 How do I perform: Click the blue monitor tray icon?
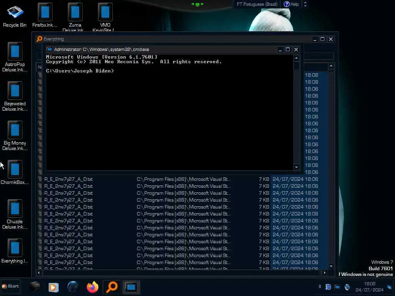tap(337, 287)
